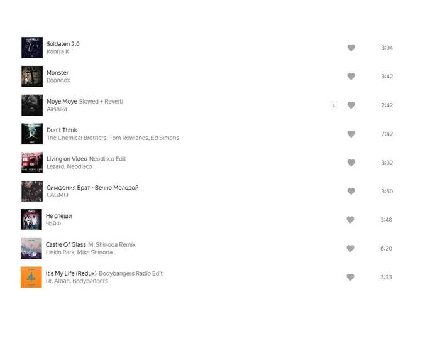Like the Monster track by Boondox
The image size is (440, 346).
(351, 77)
